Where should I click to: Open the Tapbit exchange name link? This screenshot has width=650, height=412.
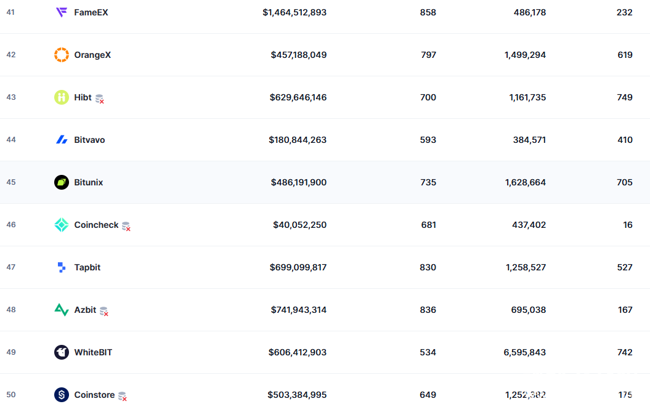[87, 267]
